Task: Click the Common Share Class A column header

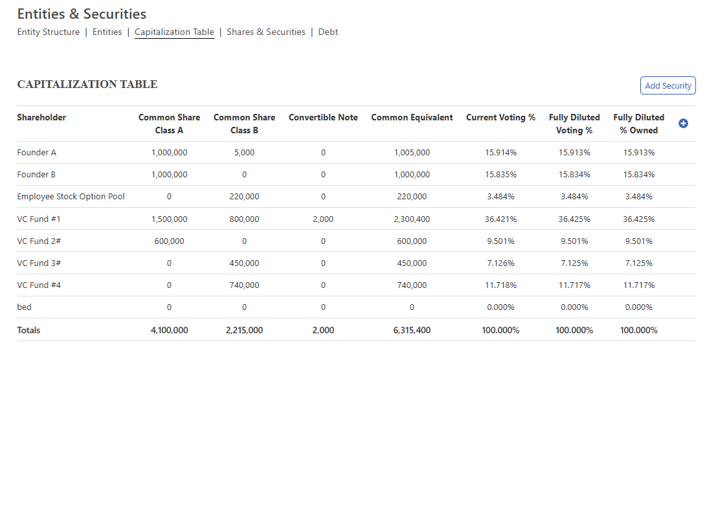Action: coord(169,124)
